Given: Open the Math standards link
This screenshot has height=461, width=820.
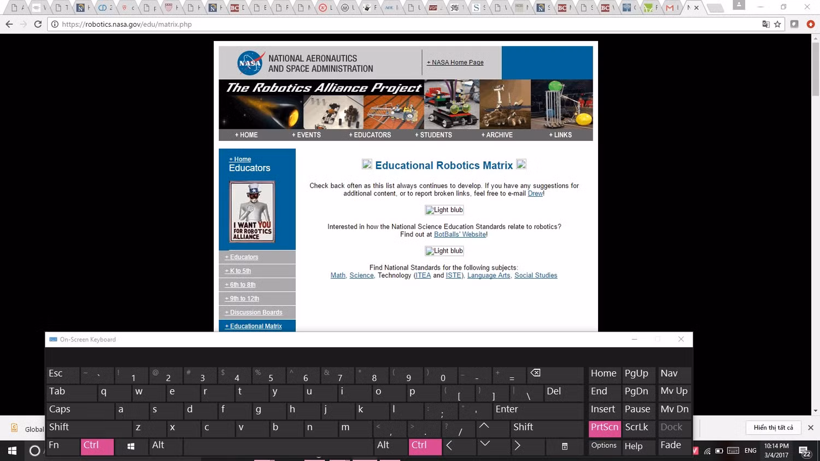Looking at the screenshot, I should click(338, 275).
